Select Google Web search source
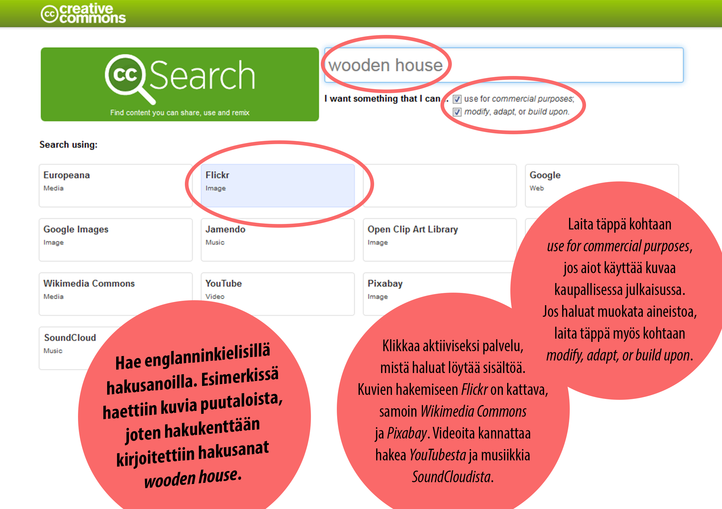The image size is (722, 509). [x=601, y=185]
